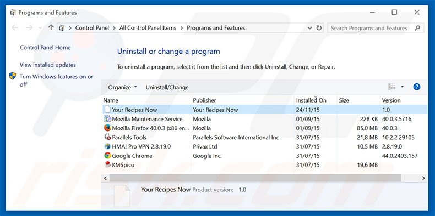Click version 44.0.2403.157 cell
The width and height of the screenshot is (435, 216).
pos(400,156)
